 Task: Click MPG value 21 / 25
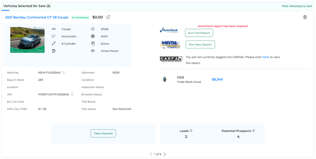pyautogui.click(x=42, y=109)
